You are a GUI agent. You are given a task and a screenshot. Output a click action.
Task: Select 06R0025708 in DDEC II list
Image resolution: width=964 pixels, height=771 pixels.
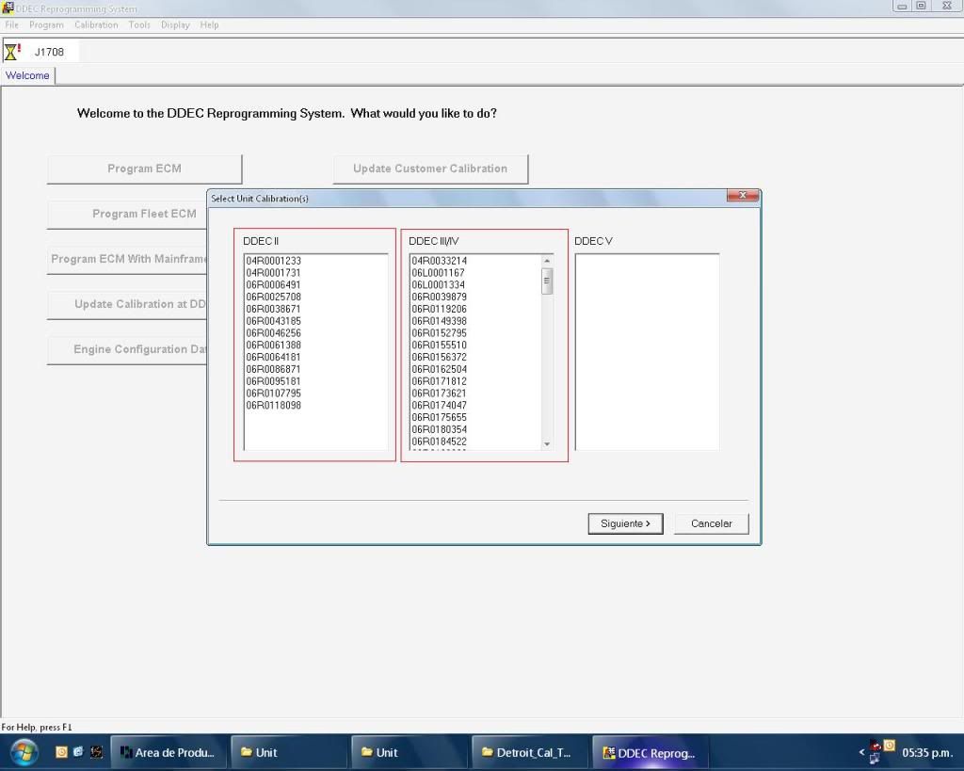point(274,297)
